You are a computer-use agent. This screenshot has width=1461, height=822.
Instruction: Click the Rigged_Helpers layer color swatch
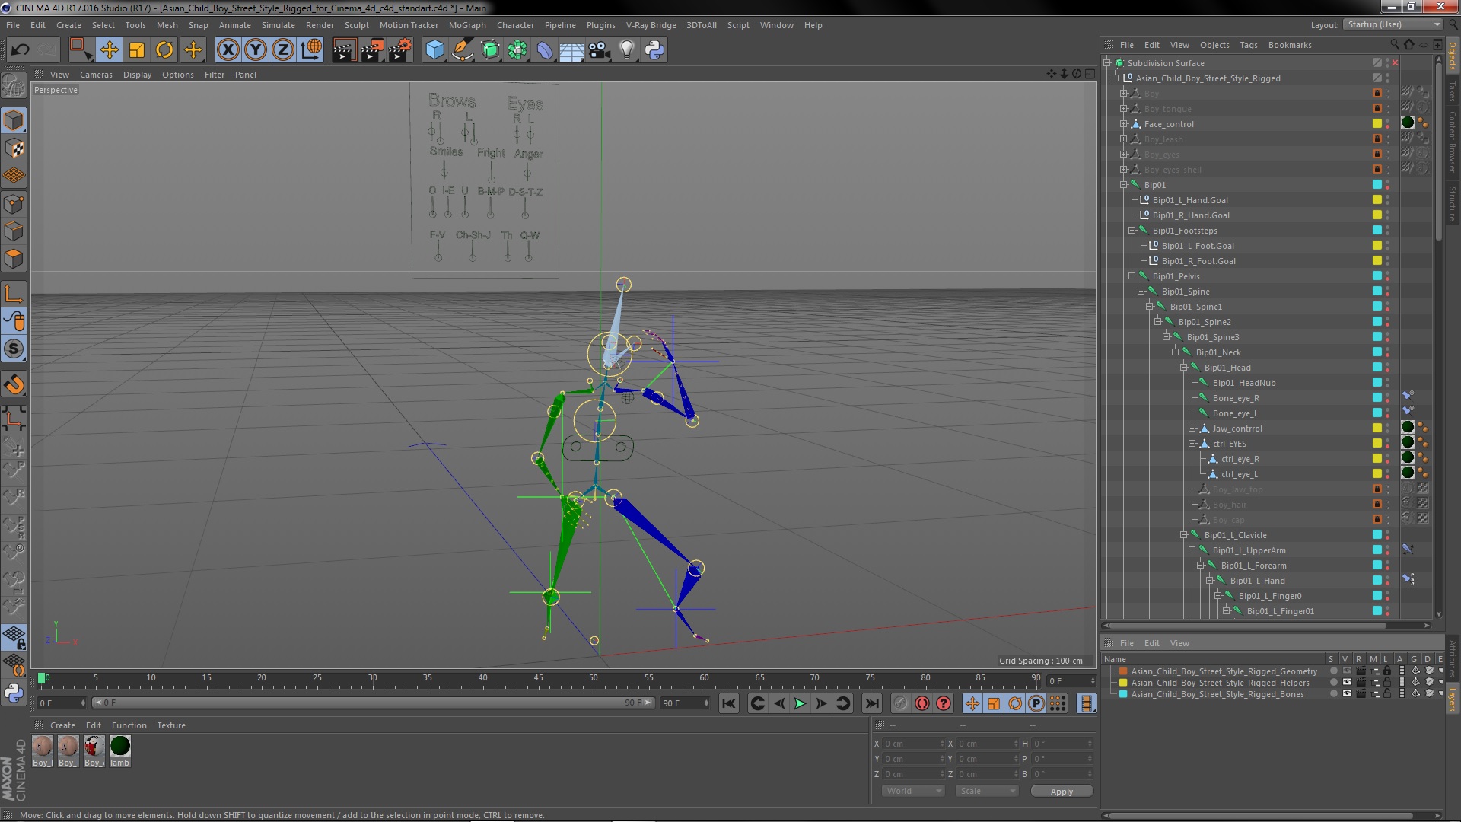tap(1123, 683)
